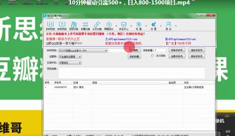Screen dimensions: 235x136
Task: Select the 公开对接 toolbar icon
Action: (x=97, y=25)
